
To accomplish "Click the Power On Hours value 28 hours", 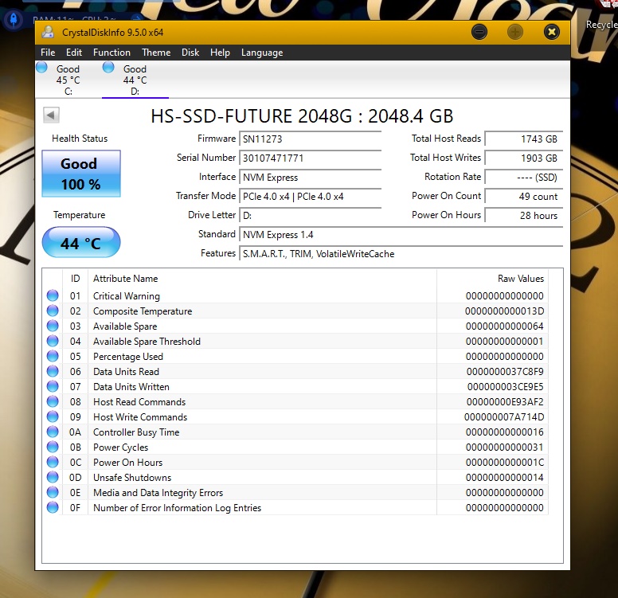I will pos(523,216).
